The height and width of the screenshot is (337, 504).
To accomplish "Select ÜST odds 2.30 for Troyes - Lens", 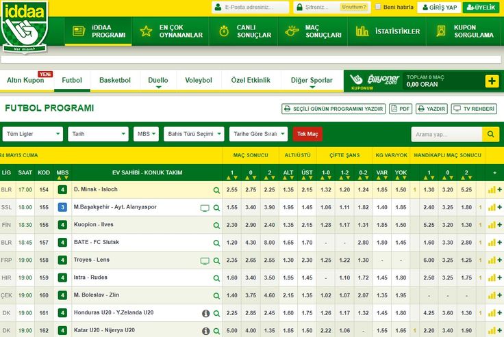I will click(x=307, y=260).
